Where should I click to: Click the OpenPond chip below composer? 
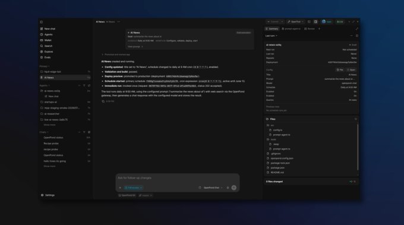[x=127, y=196]
